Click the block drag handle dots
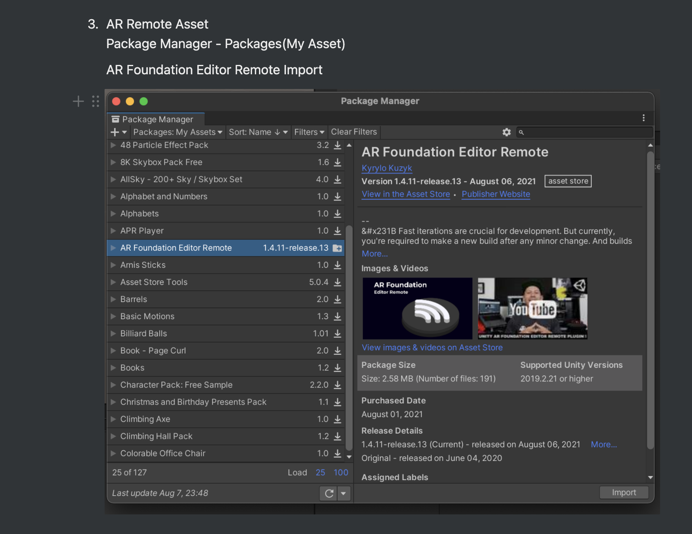The height and width of the screenshot is (534, 692). pyautogui.click(x=96, y=101)
